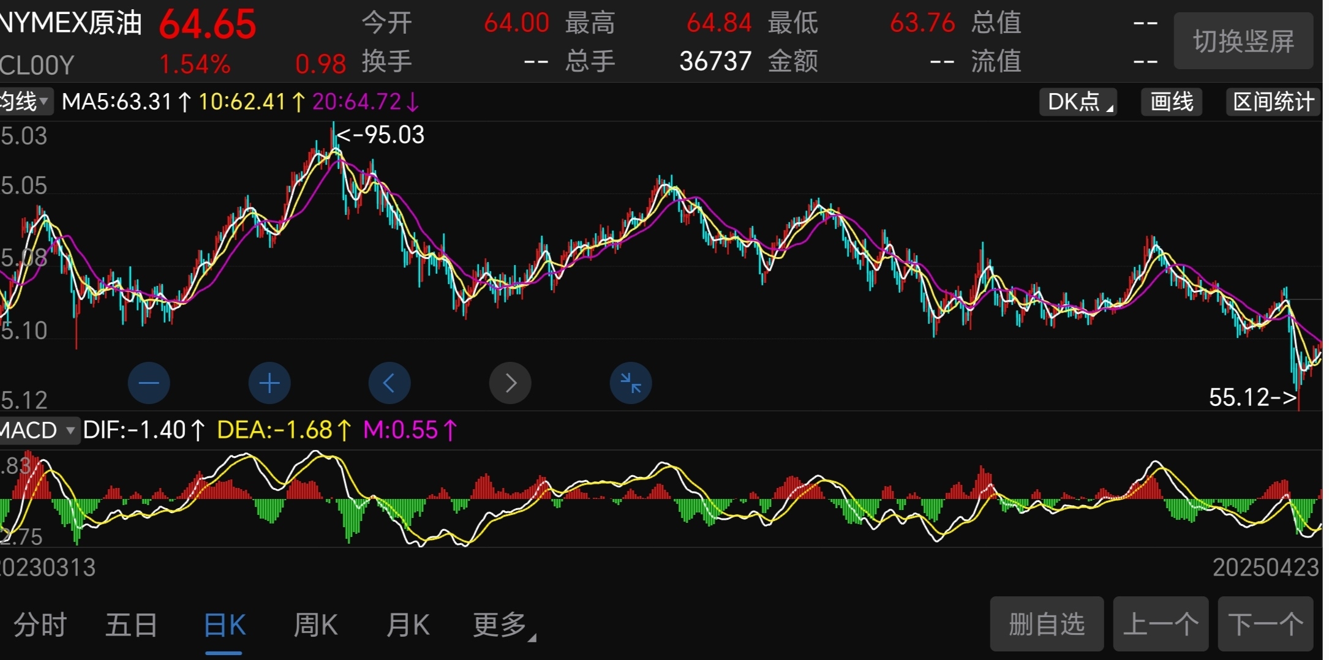
Task: Tap 切换竖屏 to switch to portrait
Action: (x=1243, y=41)
